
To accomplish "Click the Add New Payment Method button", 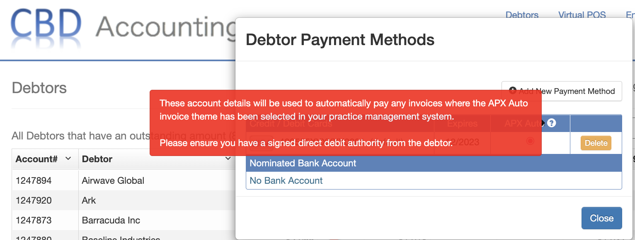I will point(562,91).
